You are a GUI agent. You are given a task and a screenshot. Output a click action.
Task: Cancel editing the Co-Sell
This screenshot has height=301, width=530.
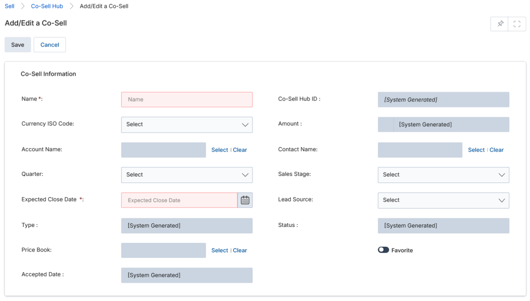click(50, 45)
